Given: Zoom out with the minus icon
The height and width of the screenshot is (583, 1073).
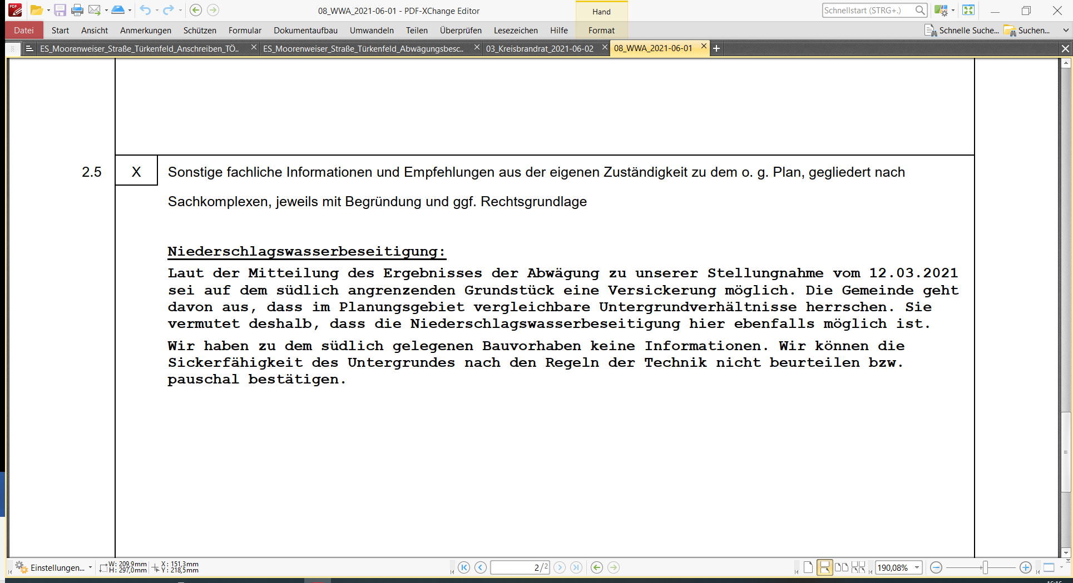Looking at the screenshot, I should [x=936, y=567].
